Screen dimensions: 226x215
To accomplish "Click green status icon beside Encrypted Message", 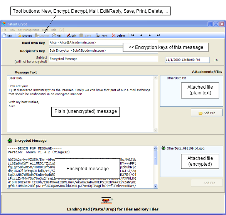I will pos(10,141).
